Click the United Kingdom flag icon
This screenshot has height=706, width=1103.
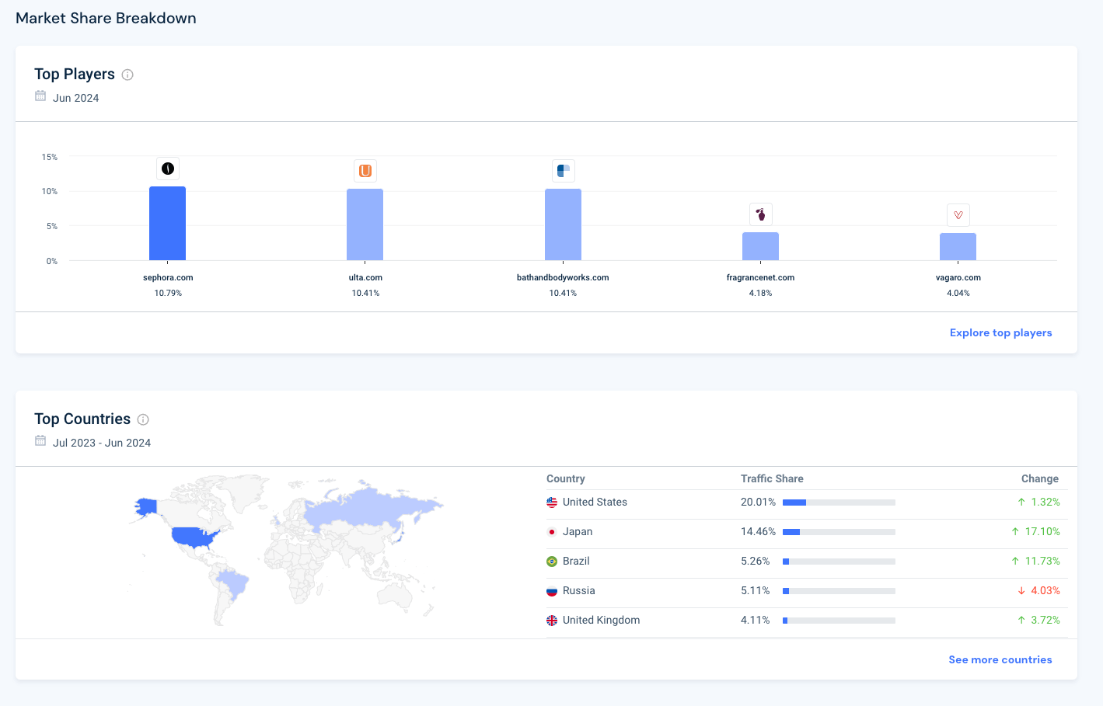(552, 621)
